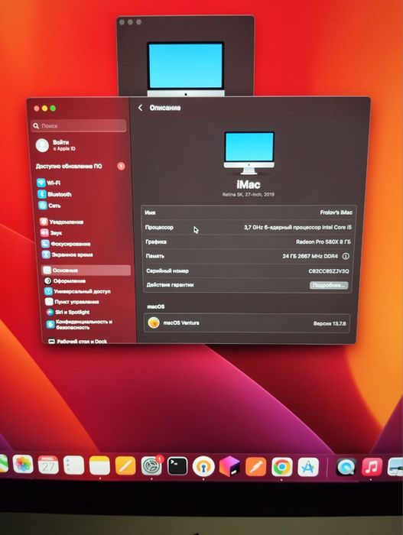Click the info icon next to memory
403x535 pixels.
tap(346, 256)
